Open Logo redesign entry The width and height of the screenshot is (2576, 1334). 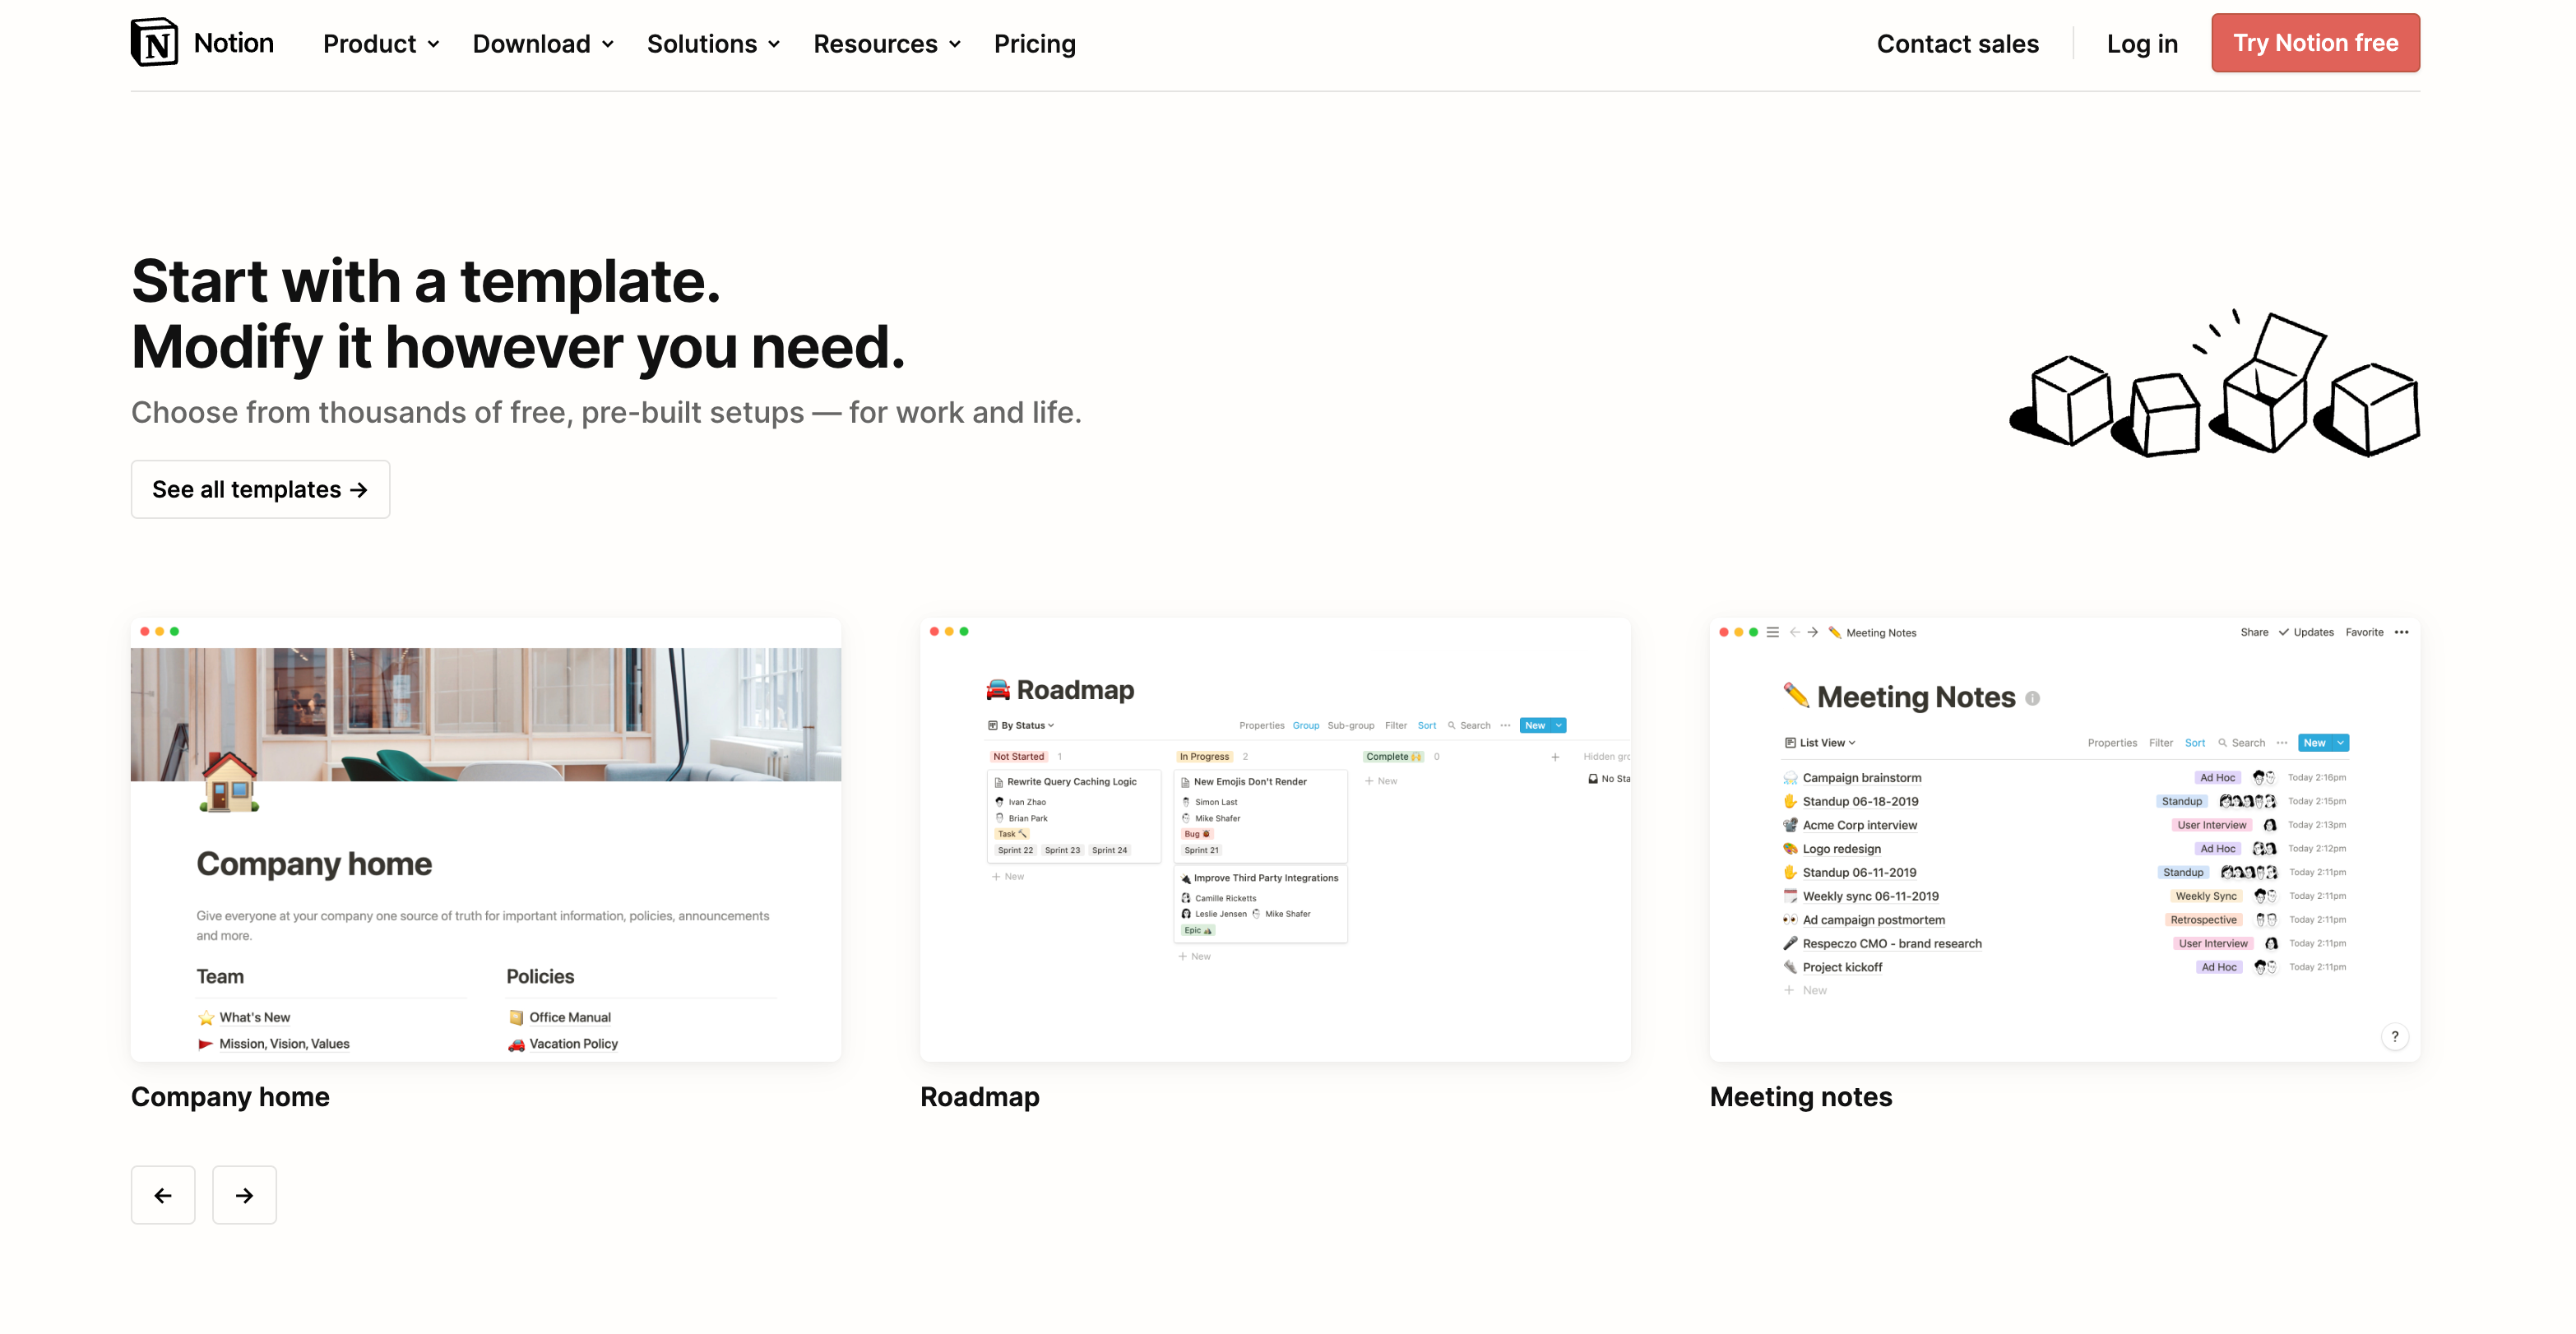[x=1841, y=848]
